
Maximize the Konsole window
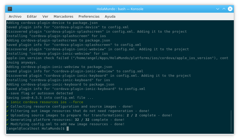pyautogui.click(x=224, y=9)
